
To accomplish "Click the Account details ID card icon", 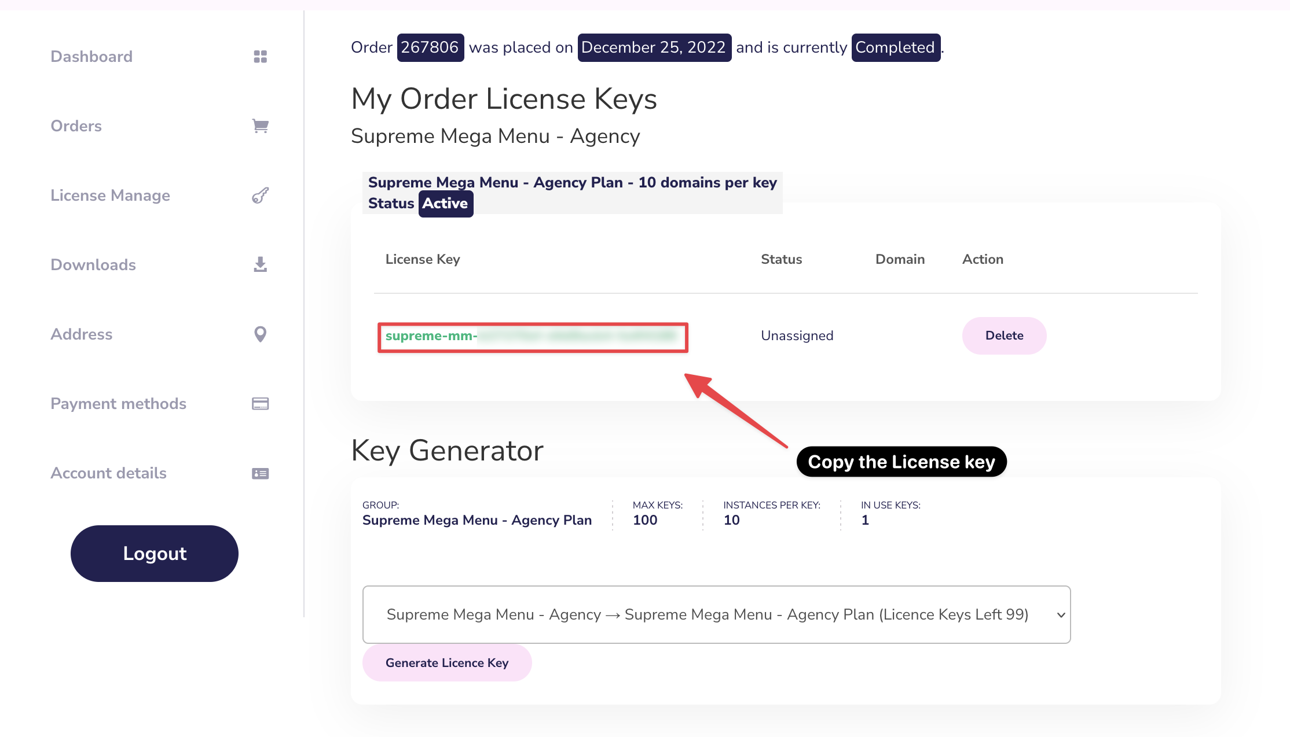I will (260, 473).
